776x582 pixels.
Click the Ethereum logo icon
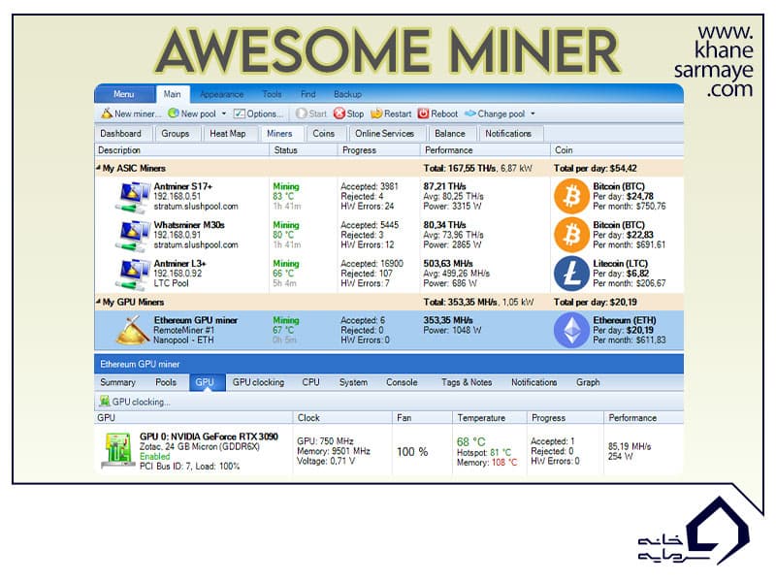[571, 330]
